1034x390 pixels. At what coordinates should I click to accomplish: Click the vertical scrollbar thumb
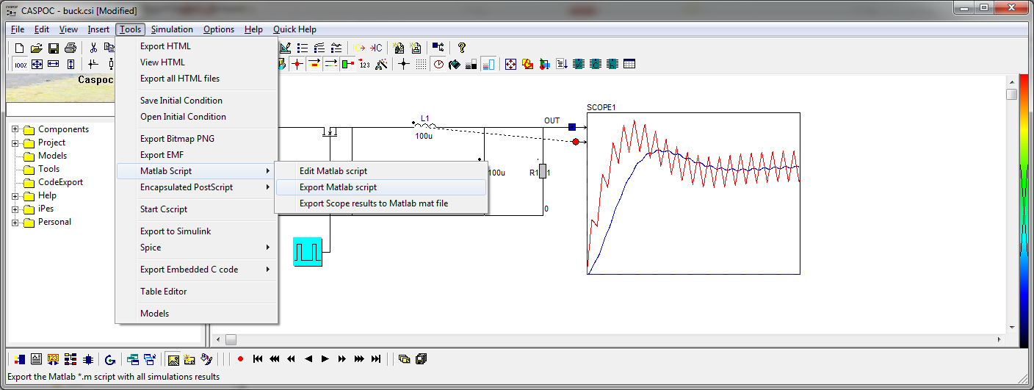click(x=1012, y=95)
